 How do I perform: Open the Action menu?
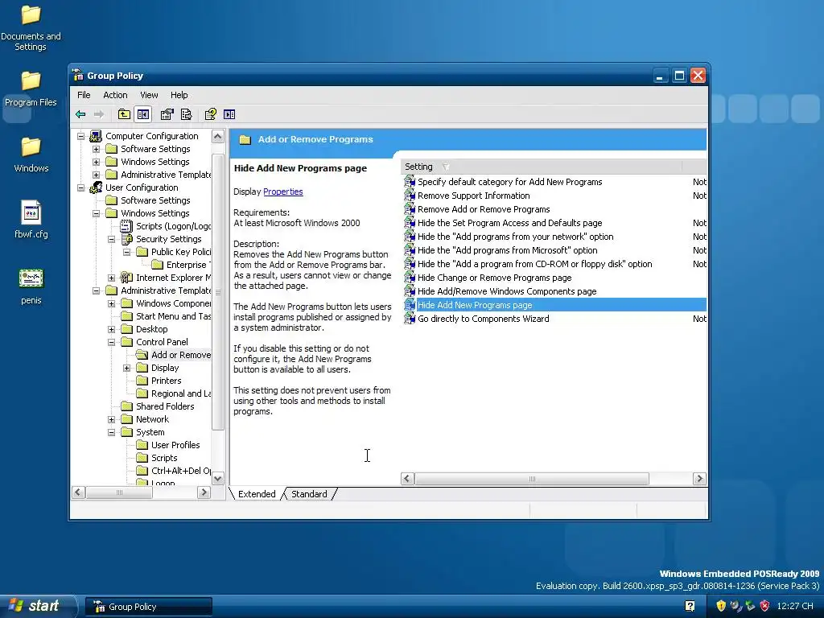click(x=115, y=95)
